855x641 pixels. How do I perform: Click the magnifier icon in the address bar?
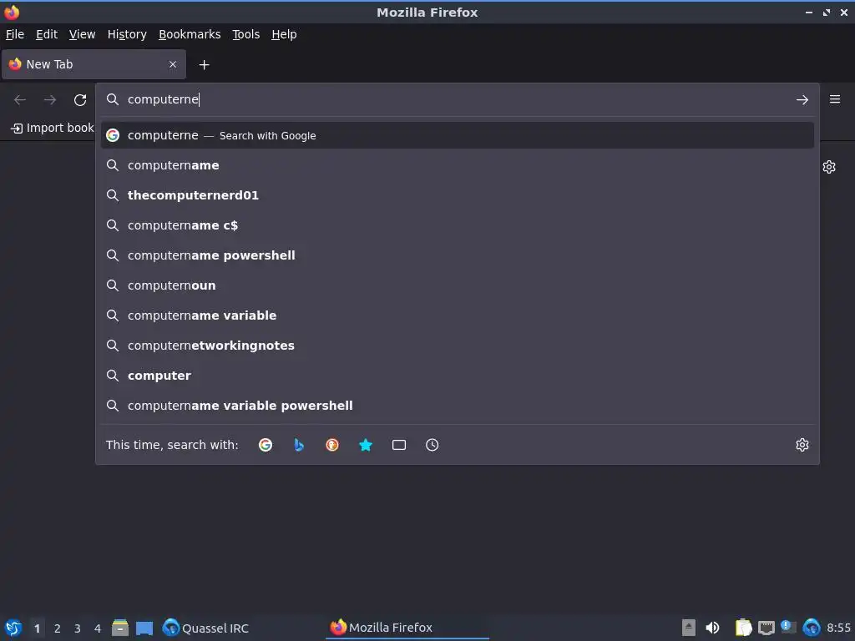tap(113, 99)
